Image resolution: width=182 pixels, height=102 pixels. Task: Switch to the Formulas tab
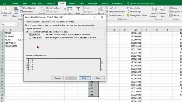click(51, 4)
